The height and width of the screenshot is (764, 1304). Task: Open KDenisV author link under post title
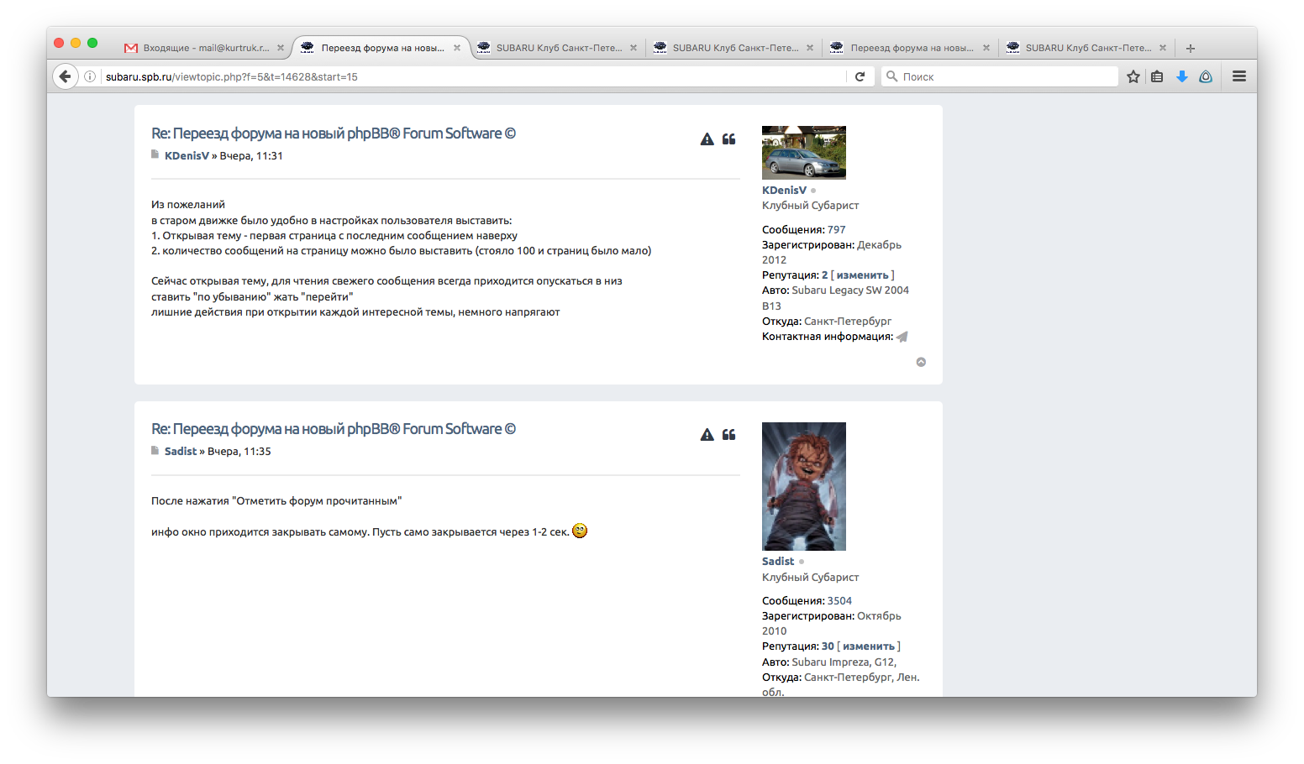[187, 156]
